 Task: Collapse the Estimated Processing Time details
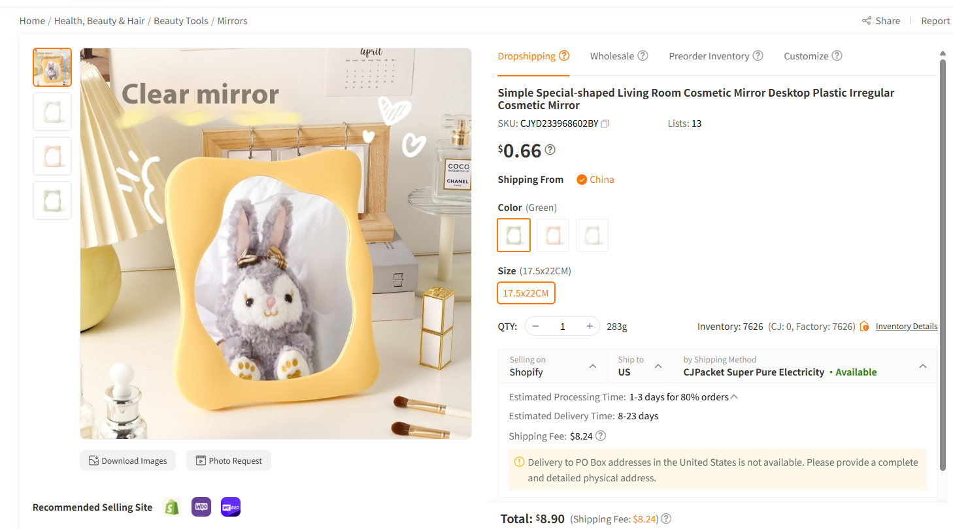[x=733, y=396]
